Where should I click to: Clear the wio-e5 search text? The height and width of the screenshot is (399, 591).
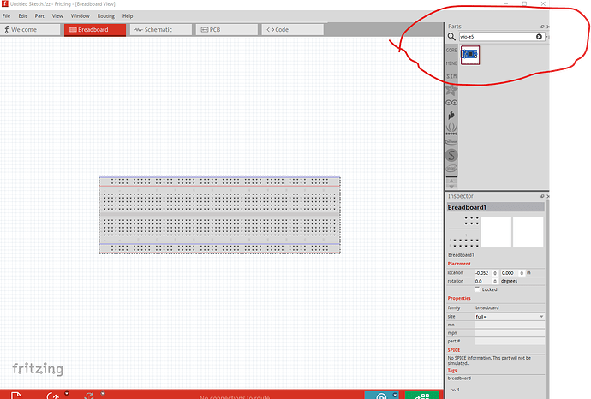tap(539, 37)
